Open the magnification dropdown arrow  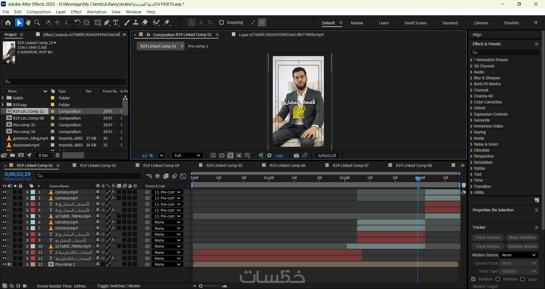(x=162, y=156)
